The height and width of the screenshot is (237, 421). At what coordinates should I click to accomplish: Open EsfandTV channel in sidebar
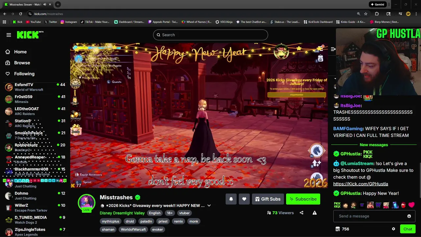35,87
